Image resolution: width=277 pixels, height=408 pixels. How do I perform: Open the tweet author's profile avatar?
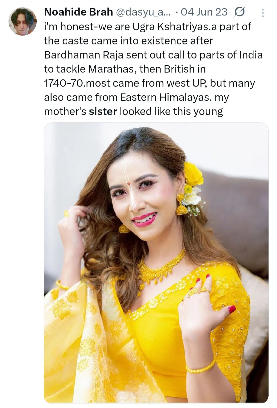(23, 21)
